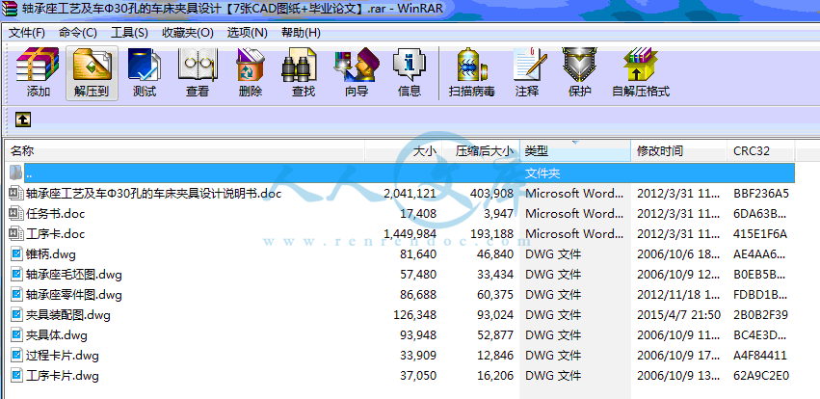
Task: Open the 收藏夹(O) menu
Action: [187, 33]
